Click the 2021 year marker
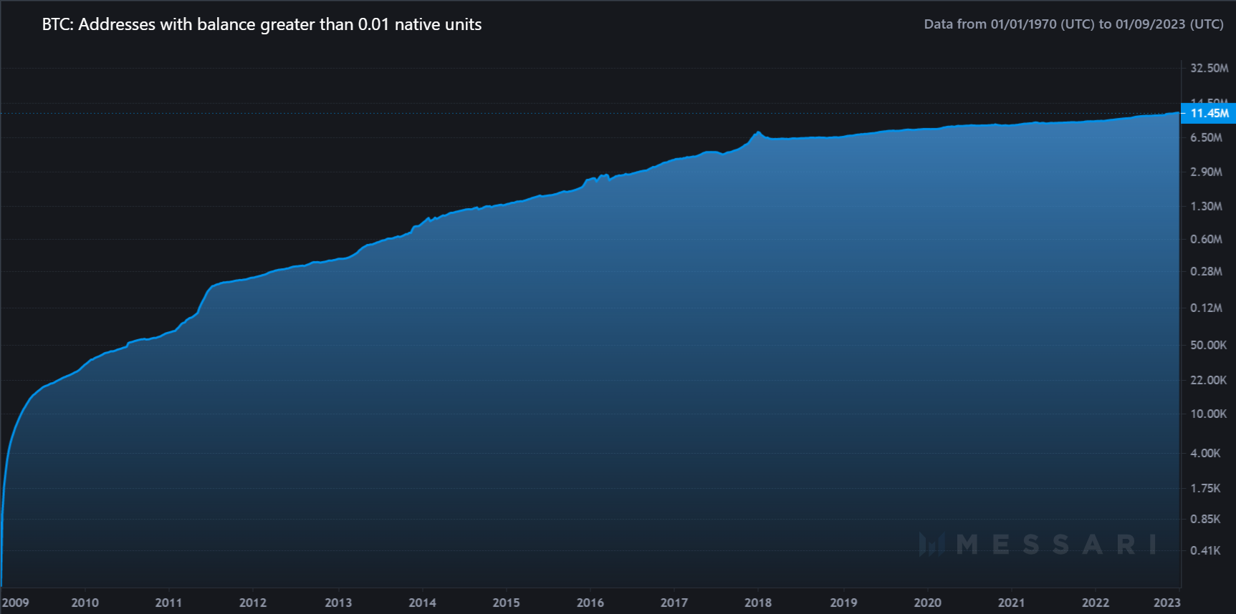The height and width of the screenshot is (614, 1236). click(1011, 603)
